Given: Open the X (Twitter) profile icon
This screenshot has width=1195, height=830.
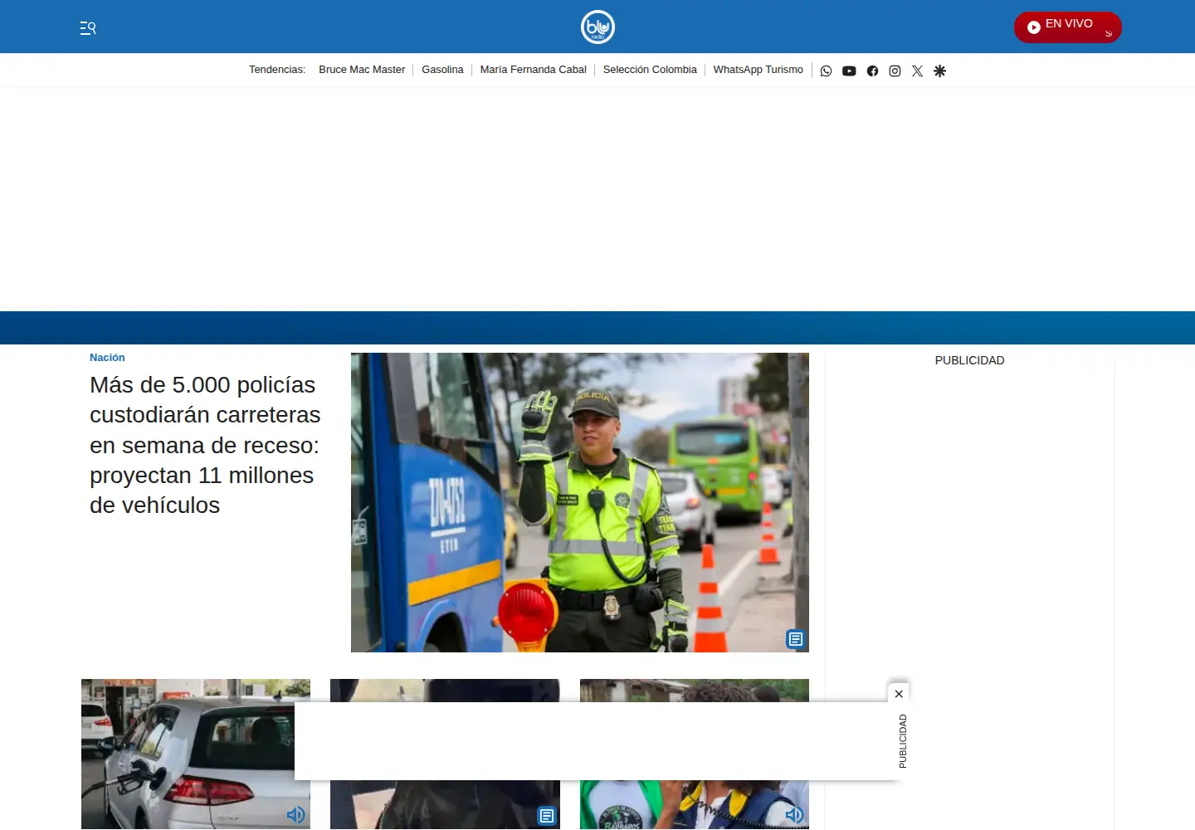Looking at the screenshot, I should click(917, 71).
